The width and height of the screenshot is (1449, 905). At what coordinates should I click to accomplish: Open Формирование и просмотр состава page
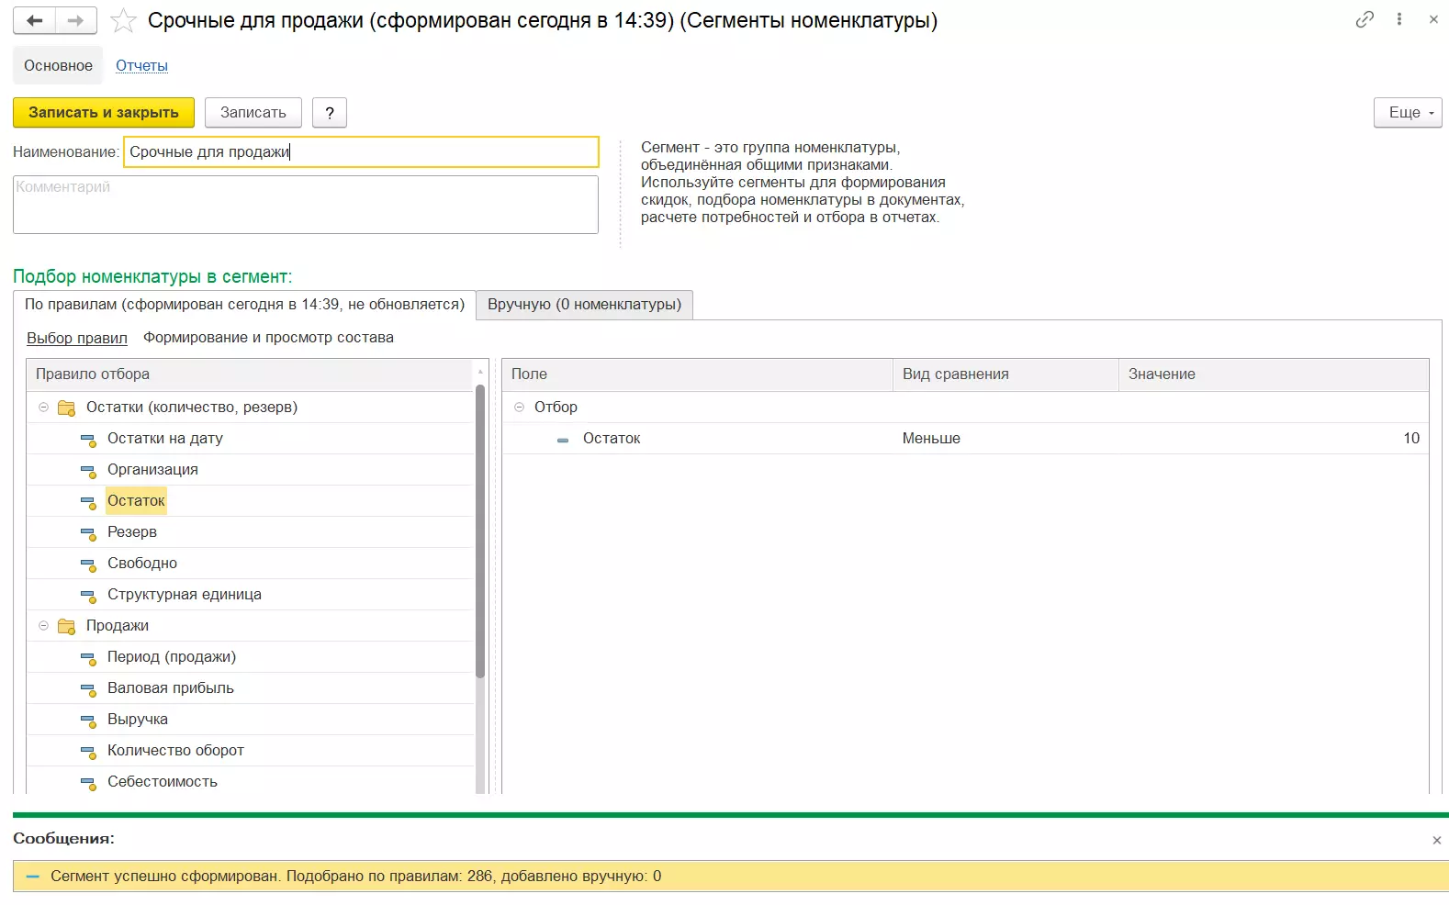tap(268, 338)
